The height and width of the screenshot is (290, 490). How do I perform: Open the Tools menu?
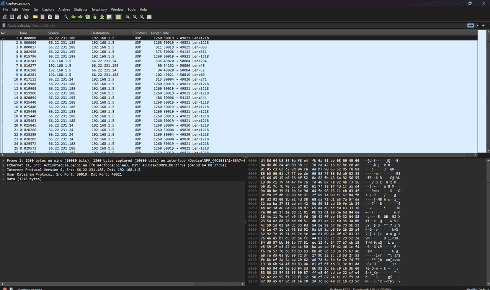coord(132,10)
